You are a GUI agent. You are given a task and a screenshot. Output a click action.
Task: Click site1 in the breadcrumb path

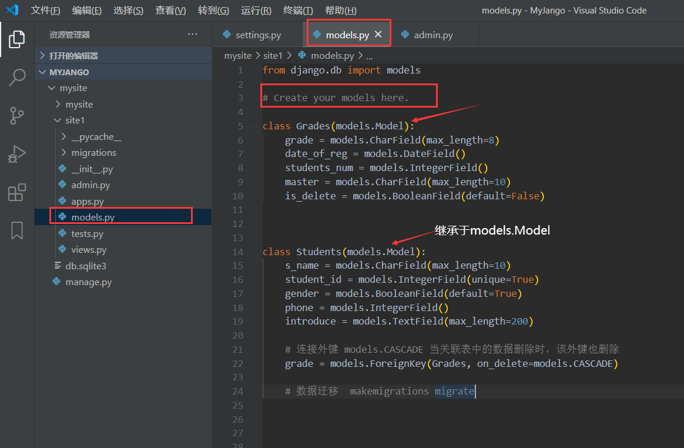[273, 55]
